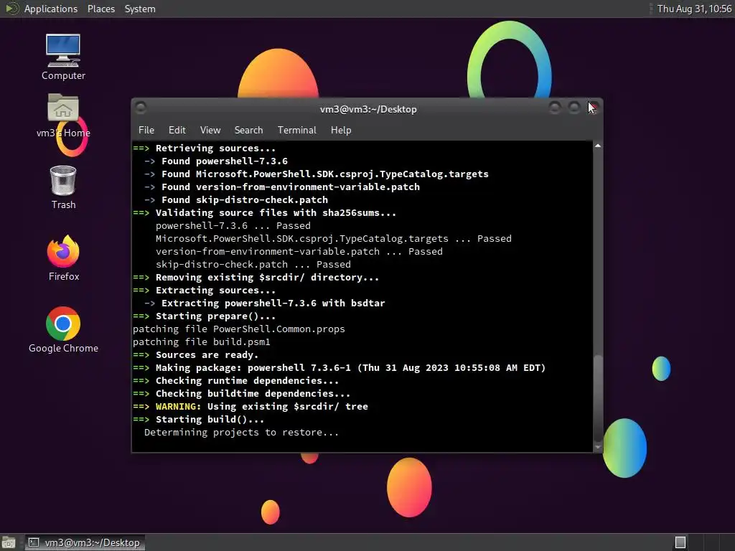Click the clock showing Thu Aug 31, 10:56

click(x=694, y=9)
